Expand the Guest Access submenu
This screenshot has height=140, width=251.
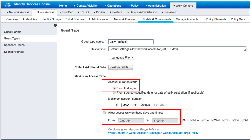click(44, 12)
